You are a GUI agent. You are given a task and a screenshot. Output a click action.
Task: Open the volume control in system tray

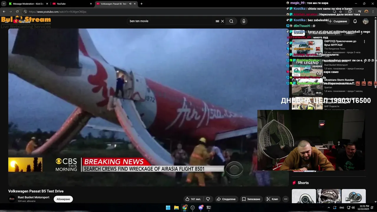[353, 208]
